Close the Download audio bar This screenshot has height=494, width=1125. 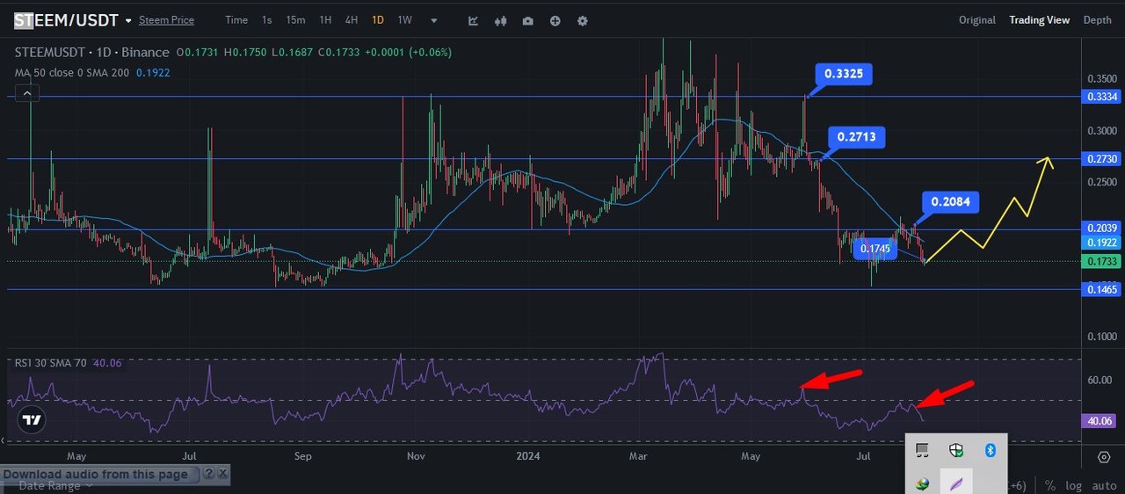(222, 473)
